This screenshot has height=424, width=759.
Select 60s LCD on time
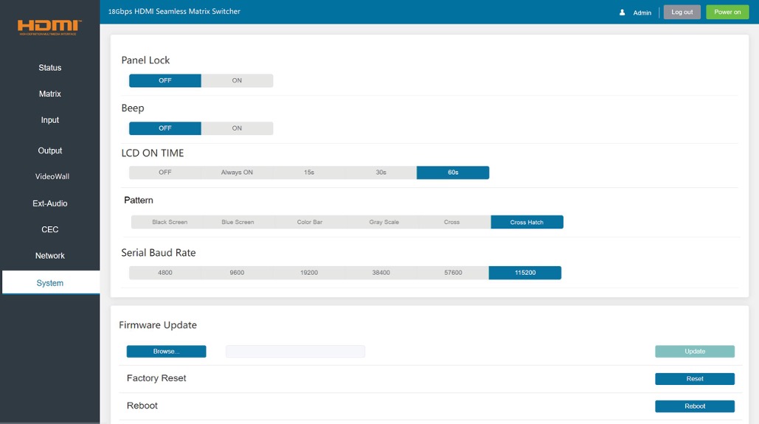[453, 173]
